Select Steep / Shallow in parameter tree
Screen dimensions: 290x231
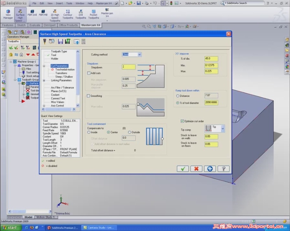tap(64, 77)
